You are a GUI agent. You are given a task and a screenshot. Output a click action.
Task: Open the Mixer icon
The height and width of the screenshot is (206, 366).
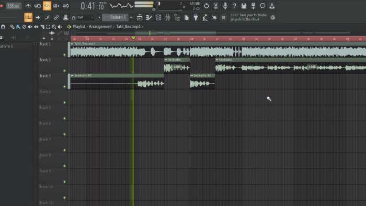pos(168,17)
